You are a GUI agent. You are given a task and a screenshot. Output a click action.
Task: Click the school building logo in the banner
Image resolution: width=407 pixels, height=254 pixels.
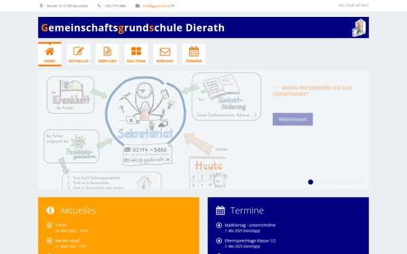coord(359,28)
